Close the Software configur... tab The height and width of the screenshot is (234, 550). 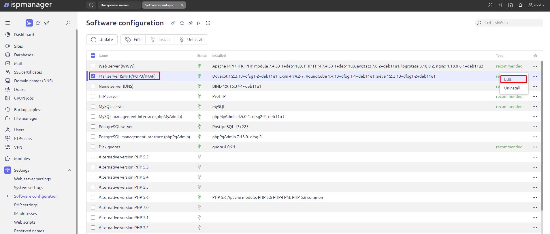(182, 5)
